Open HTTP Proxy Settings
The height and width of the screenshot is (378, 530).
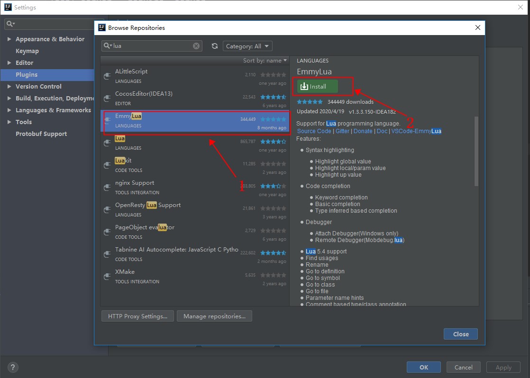[x=137, y=316]
